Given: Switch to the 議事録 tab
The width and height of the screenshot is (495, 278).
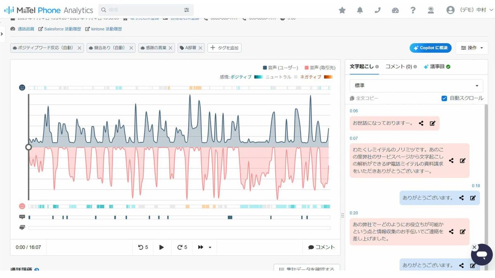Looking at the screenshot, I should pyautogui.click(x=437, y=66).
